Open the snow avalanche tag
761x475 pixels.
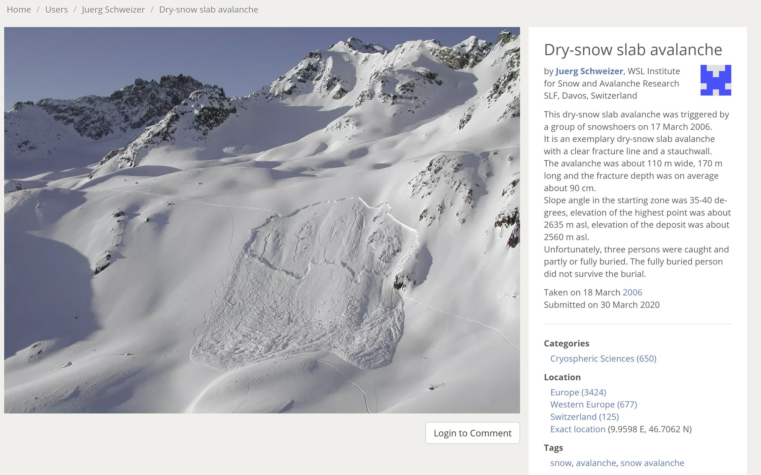[652, 463]
